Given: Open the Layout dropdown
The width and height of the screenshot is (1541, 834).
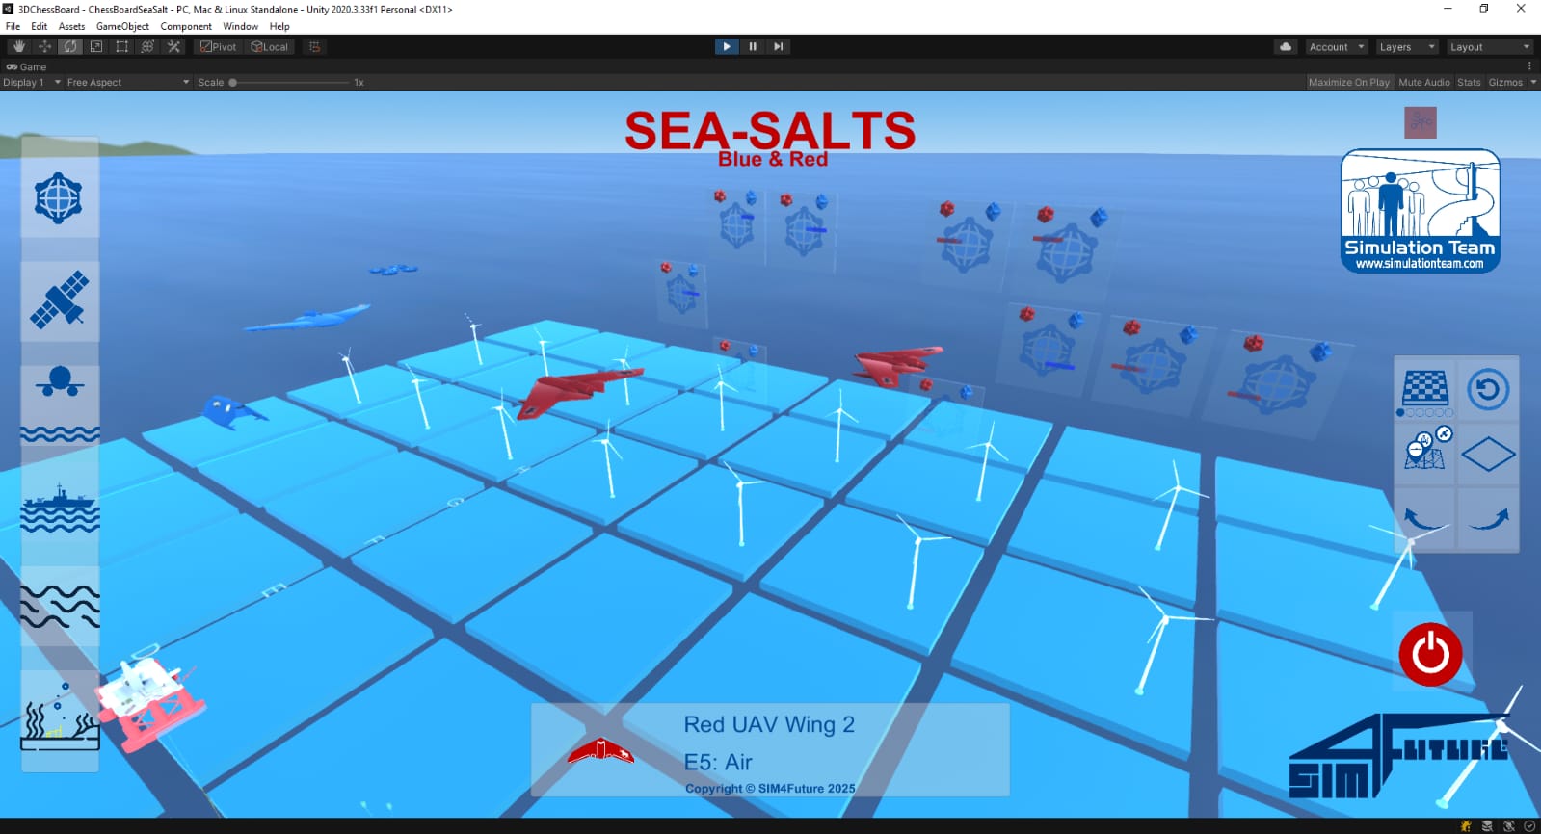Looking at the screenshot, I should click(x=1489, y=47).
